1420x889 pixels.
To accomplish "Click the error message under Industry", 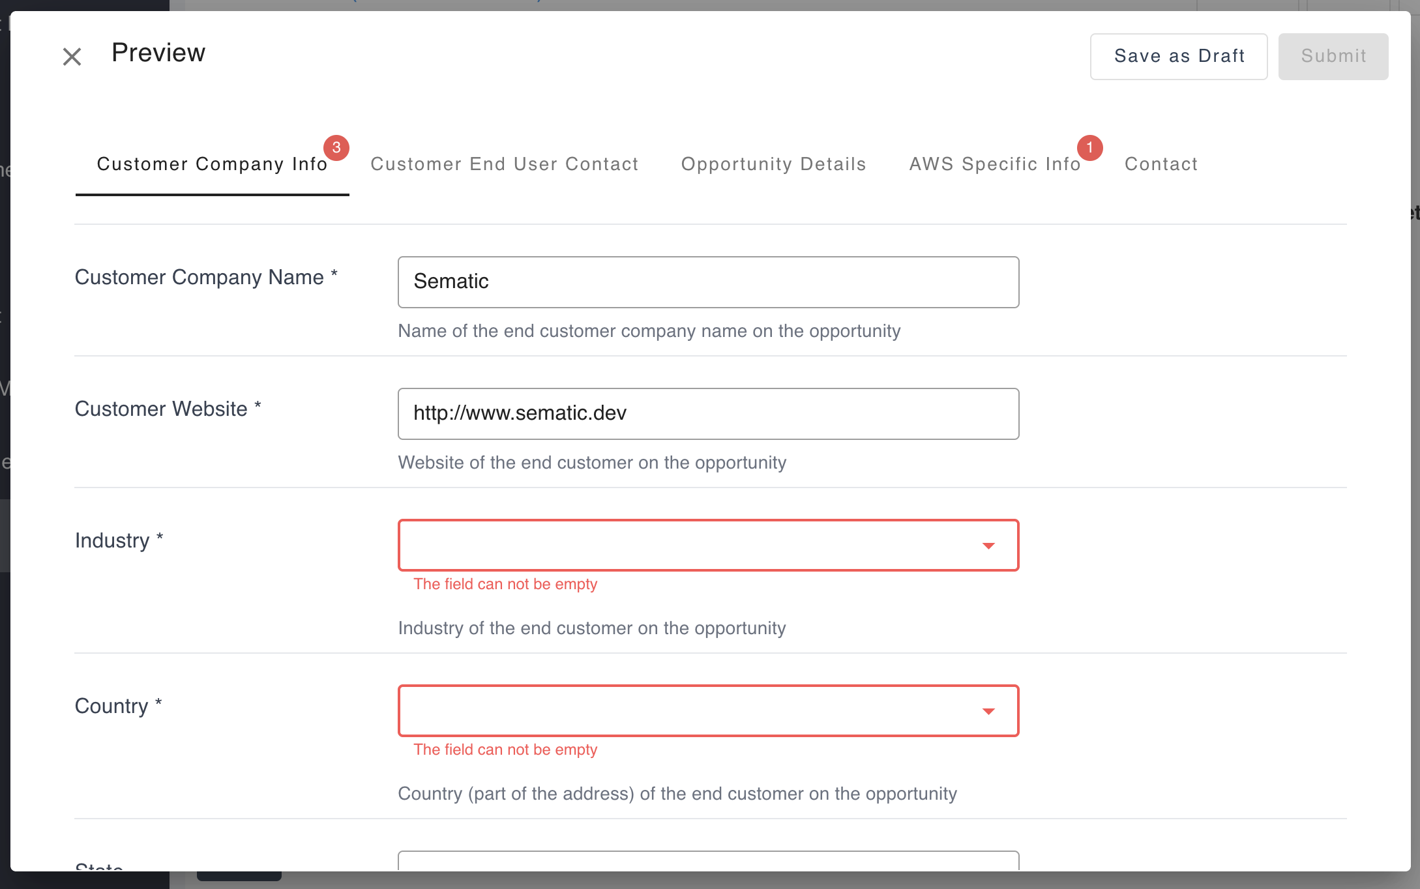I will click(505, 584).
